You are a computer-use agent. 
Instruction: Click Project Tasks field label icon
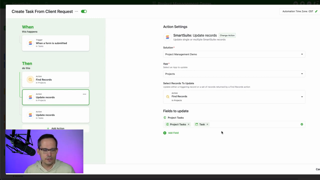click(x=165, y=117)
